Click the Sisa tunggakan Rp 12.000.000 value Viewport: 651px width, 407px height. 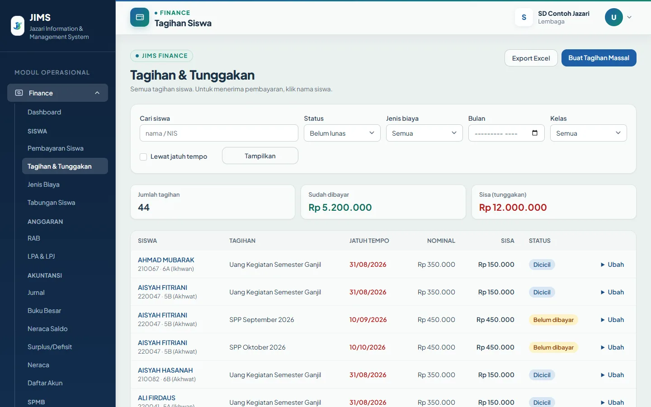click(x=513, y=208)
